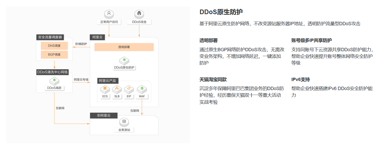
Task: Click the DDoS清洗中心网络 header label
Action: [x=53, y=72]
